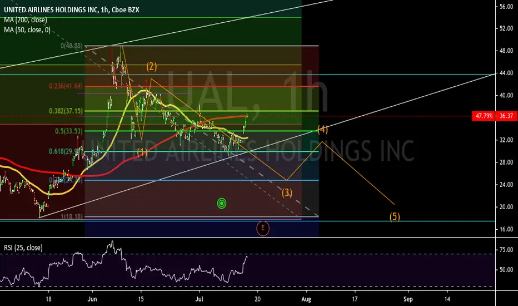Click the Elliott wave label (3)

tap(287, 193)
